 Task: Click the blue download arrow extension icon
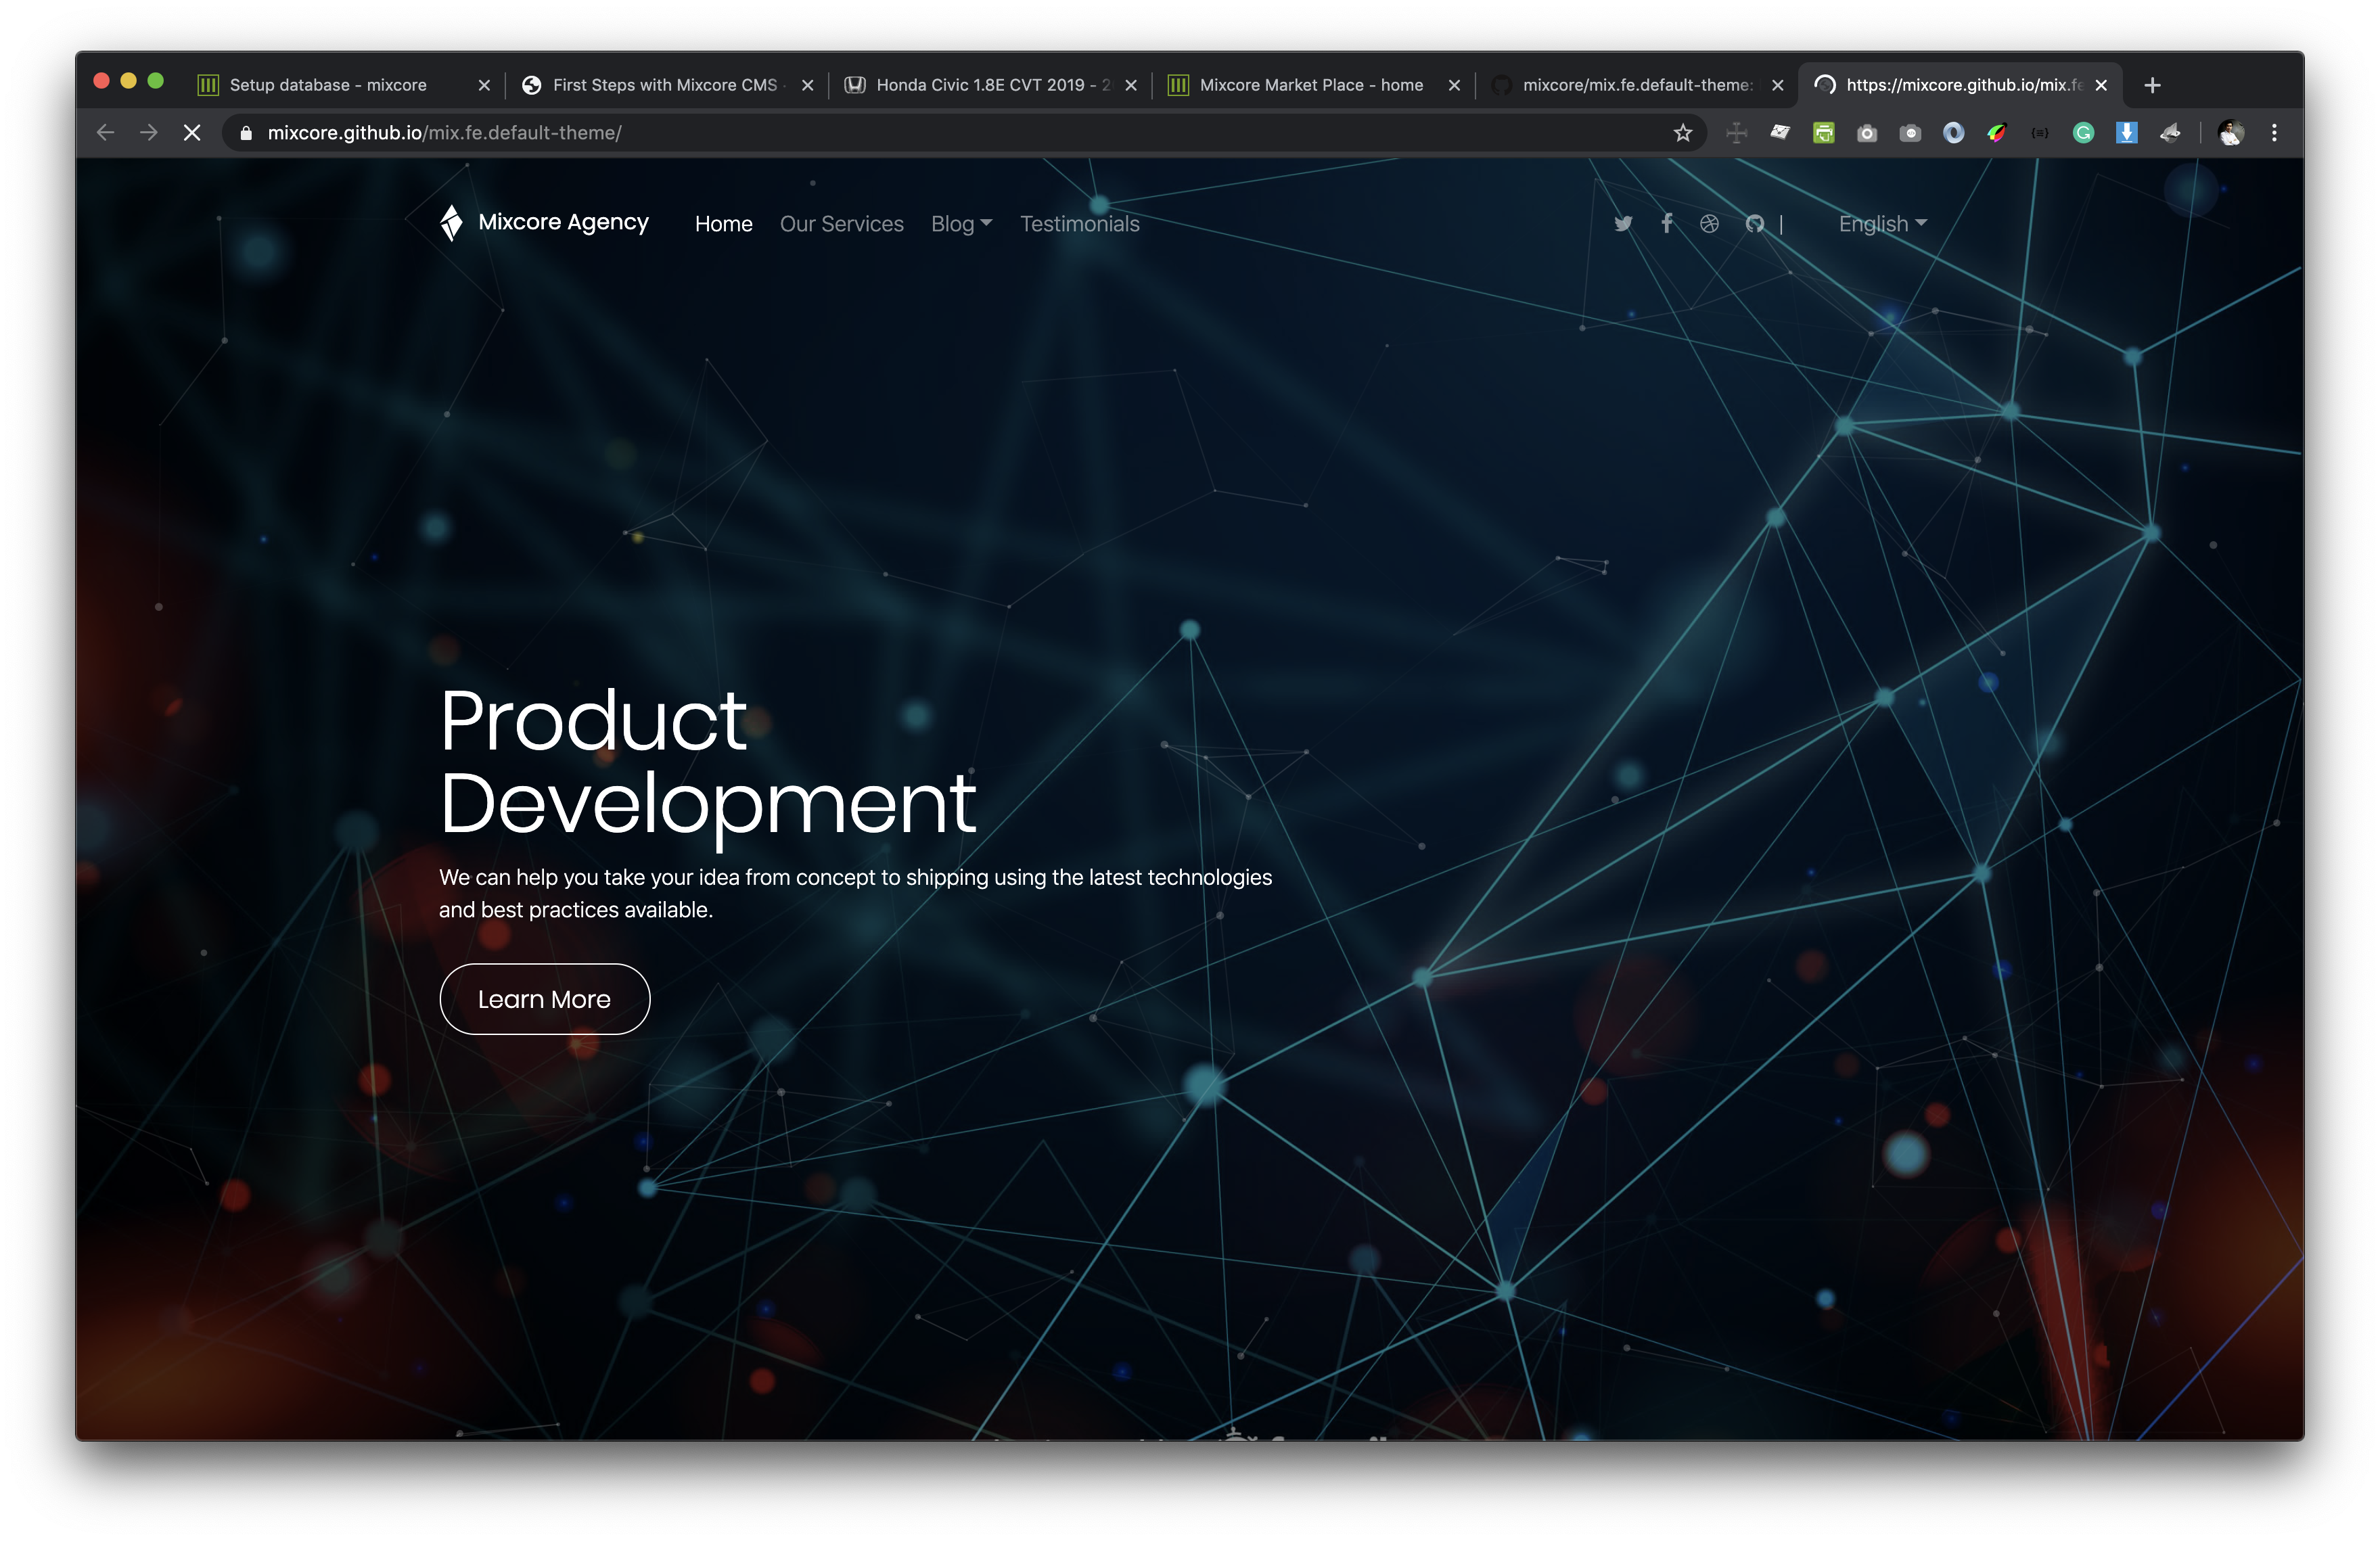[2127, 133]
